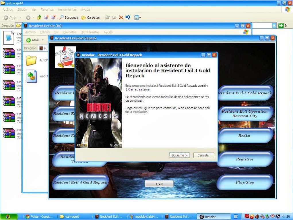Open Herramientas menu in val-regold window
This screenshot has width=293, height=220.
67,9
